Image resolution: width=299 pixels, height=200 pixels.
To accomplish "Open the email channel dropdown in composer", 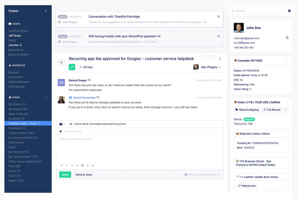I will [x=62, y=124].
